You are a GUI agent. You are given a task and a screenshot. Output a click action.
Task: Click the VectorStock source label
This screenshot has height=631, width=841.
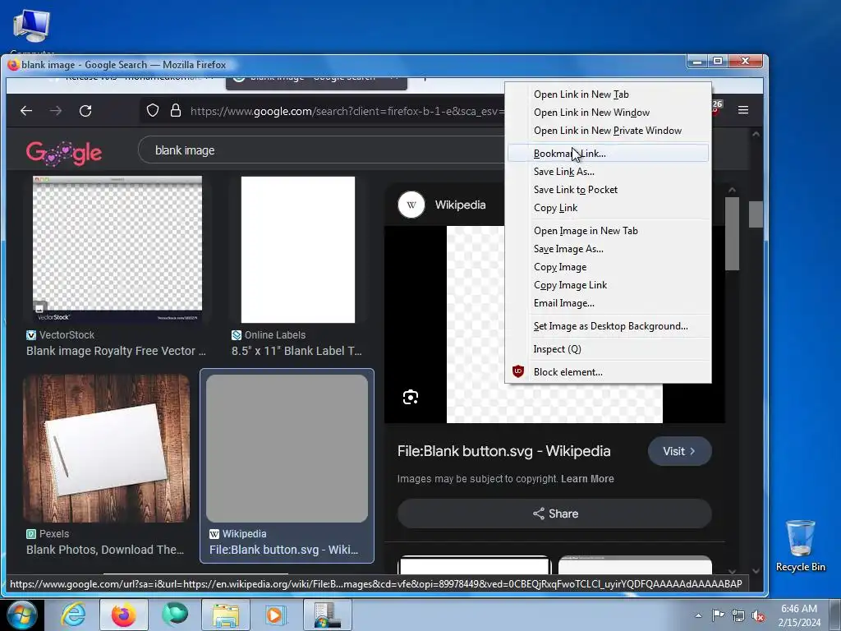pyautogui.click(x=67, y=335)
